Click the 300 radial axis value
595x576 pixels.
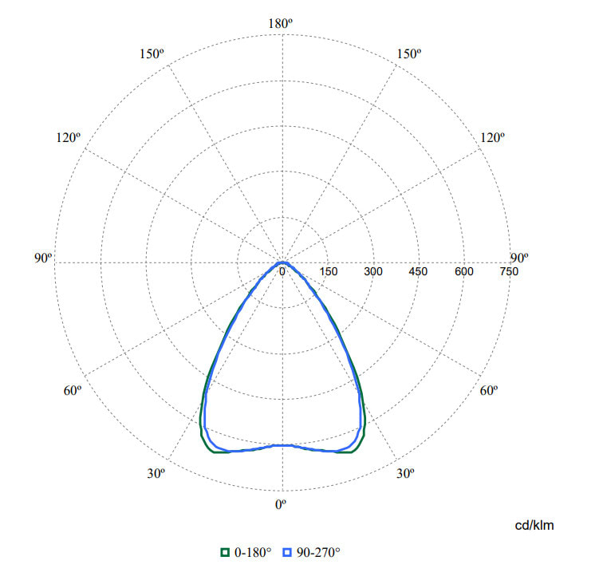point(373,272)
